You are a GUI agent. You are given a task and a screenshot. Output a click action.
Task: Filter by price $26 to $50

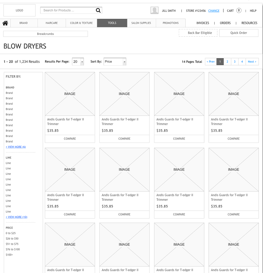point(12,239)
